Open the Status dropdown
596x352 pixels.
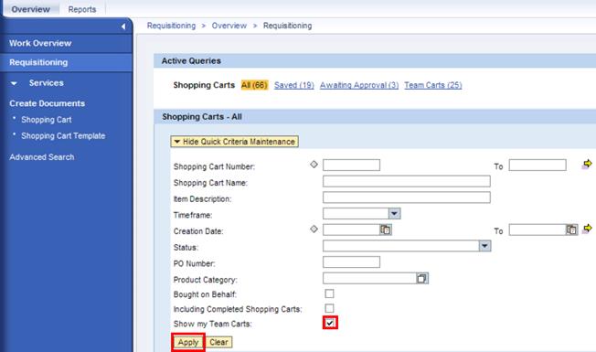coord(484,246)
